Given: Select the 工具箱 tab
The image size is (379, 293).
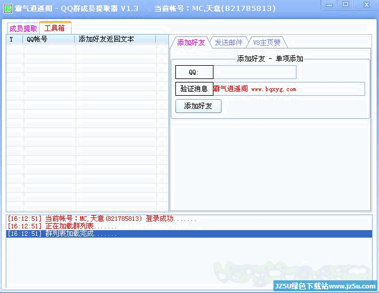Looking at the screenshot, I should click(x=55, y=28).
